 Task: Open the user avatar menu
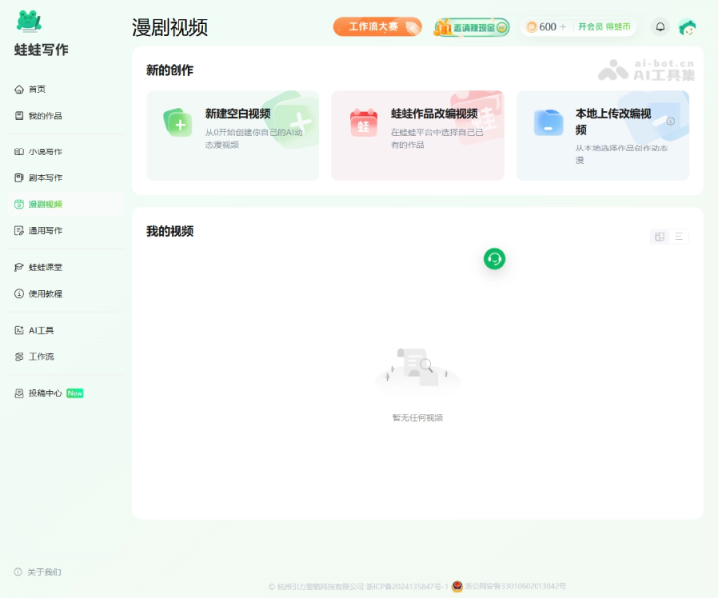tap(687, 27)
